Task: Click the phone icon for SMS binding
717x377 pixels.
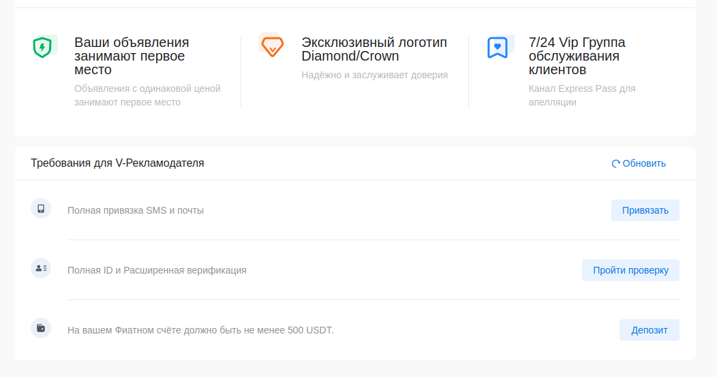Action: (x=41, y=209)
